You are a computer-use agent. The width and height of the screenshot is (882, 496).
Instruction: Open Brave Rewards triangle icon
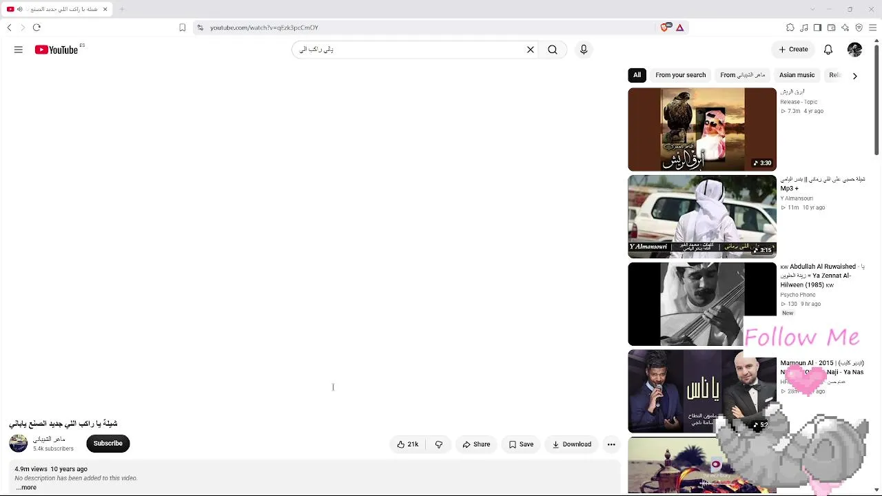point(679,28)
